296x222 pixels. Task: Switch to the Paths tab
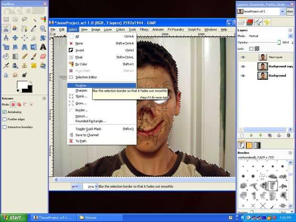tap(258, 22)
